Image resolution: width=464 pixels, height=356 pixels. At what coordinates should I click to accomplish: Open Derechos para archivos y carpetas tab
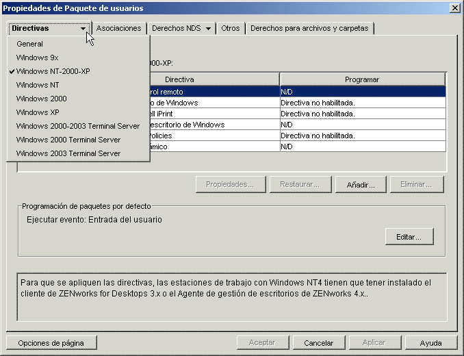pos(309,28)
